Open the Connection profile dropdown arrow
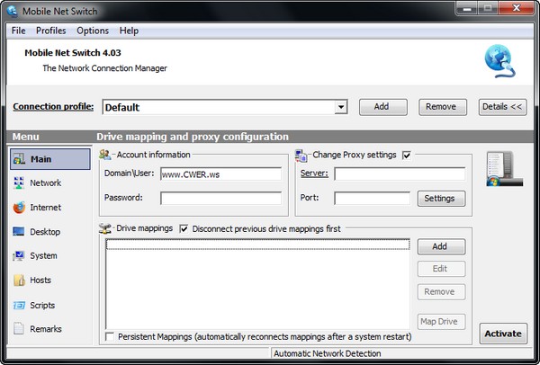The height and width of the screenshot is (365, 540). [340, 107]
